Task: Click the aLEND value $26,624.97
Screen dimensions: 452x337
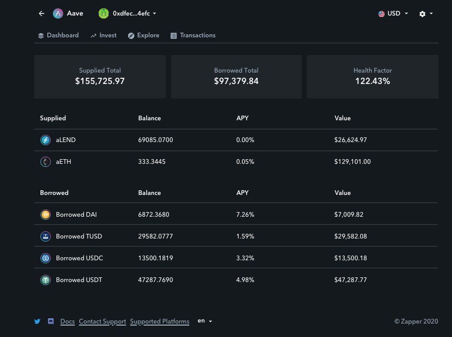Action: pos(350,140)
